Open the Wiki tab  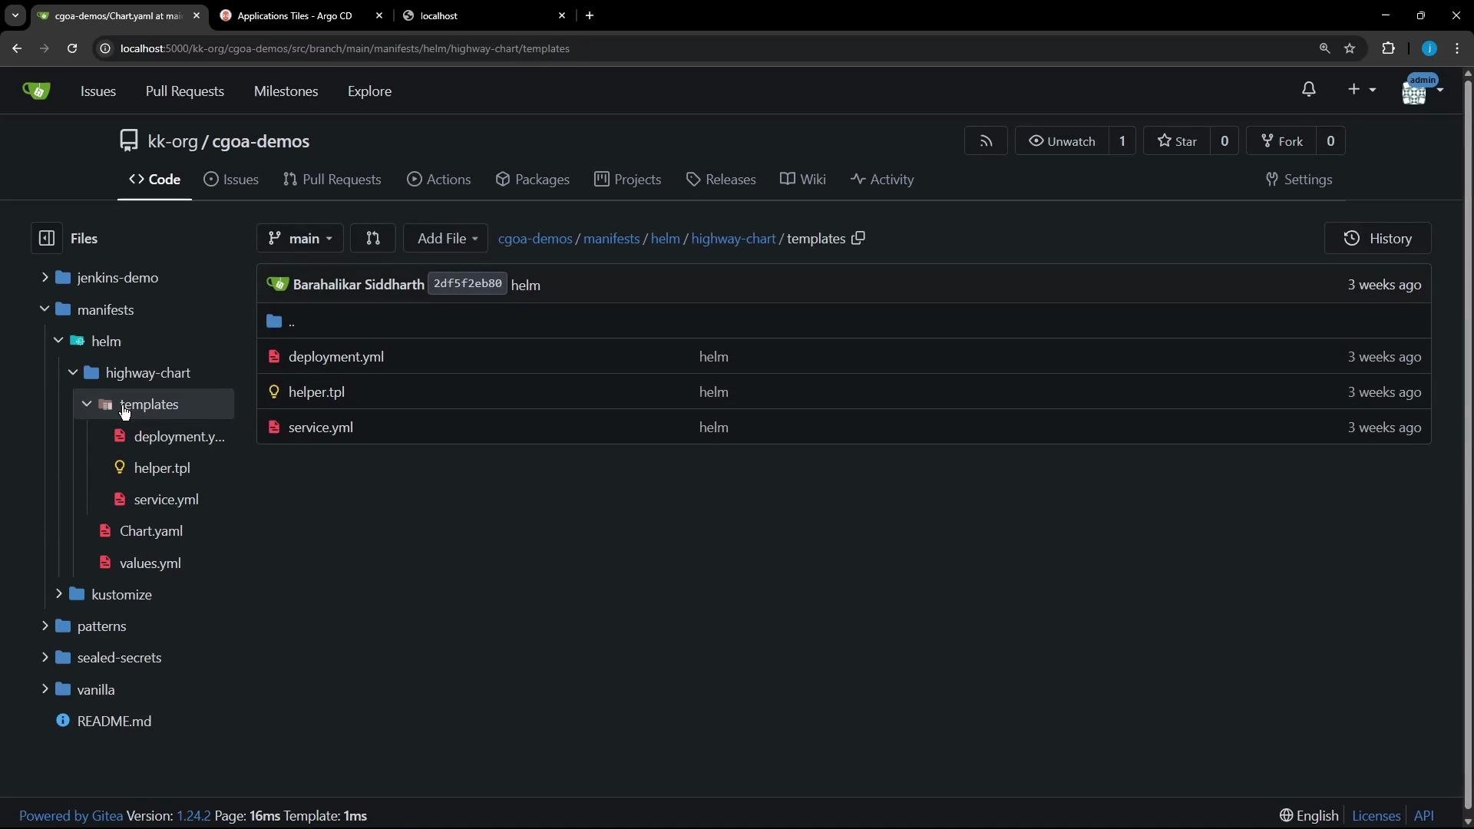pyautogui.click(x=803, y=180)
